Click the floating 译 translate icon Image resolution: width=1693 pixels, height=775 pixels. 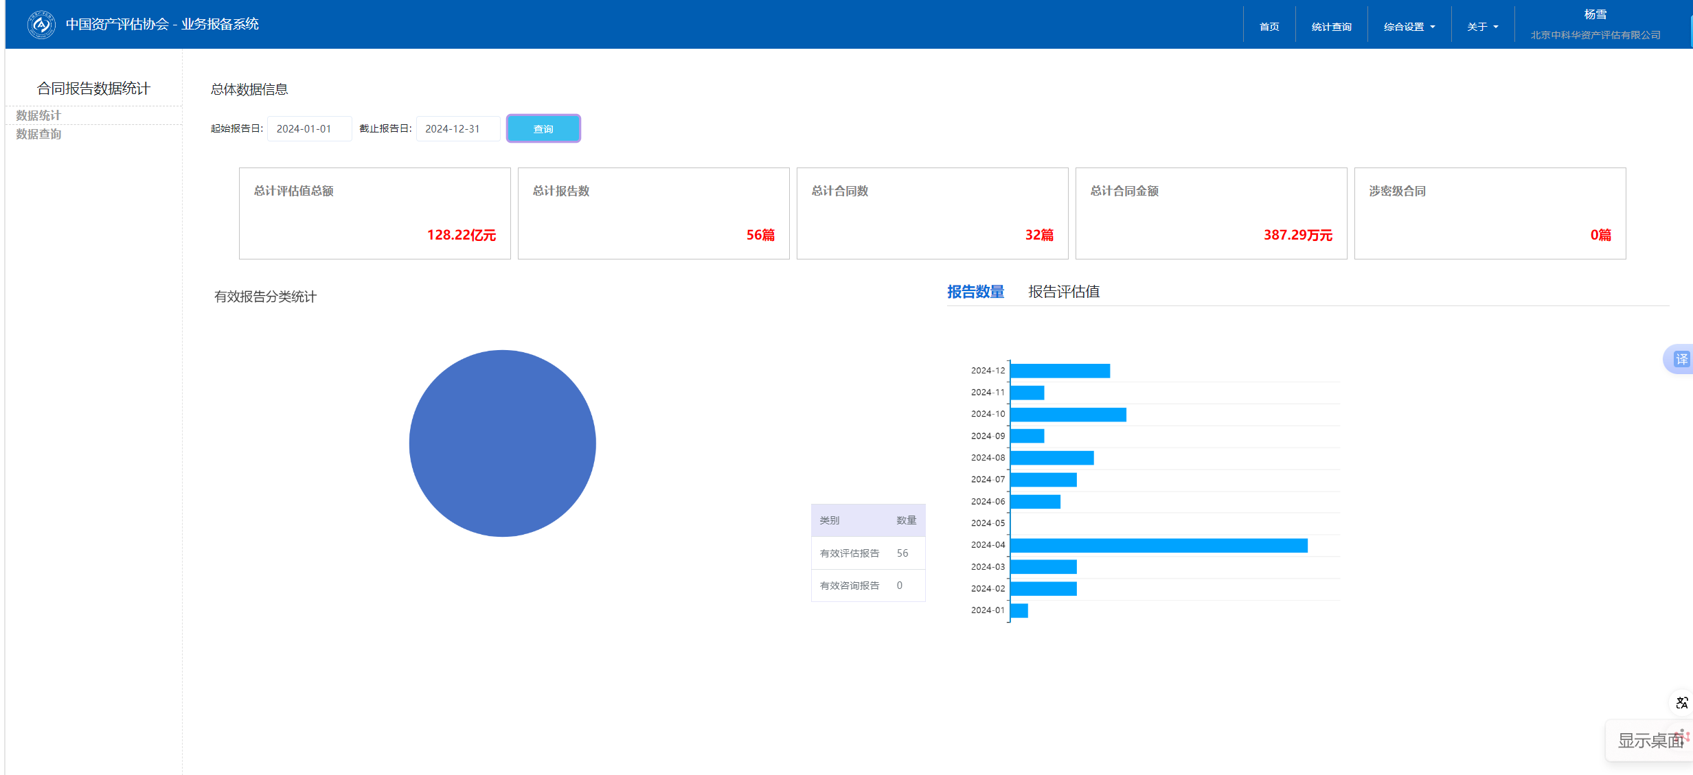pos(1681,359)
